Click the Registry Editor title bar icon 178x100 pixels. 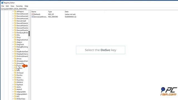(2, 3)
